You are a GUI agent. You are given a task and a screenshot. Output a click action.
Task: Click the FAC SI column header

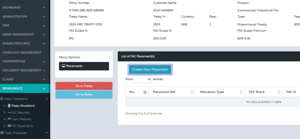[291, 92]
